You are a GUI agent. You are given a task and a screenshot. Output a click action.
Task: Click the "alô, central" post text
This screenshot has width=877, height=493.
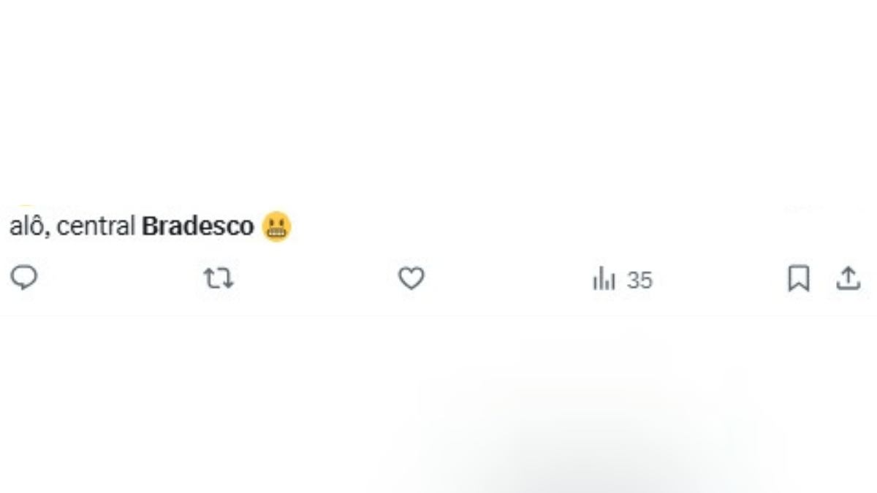coord(72,226)
